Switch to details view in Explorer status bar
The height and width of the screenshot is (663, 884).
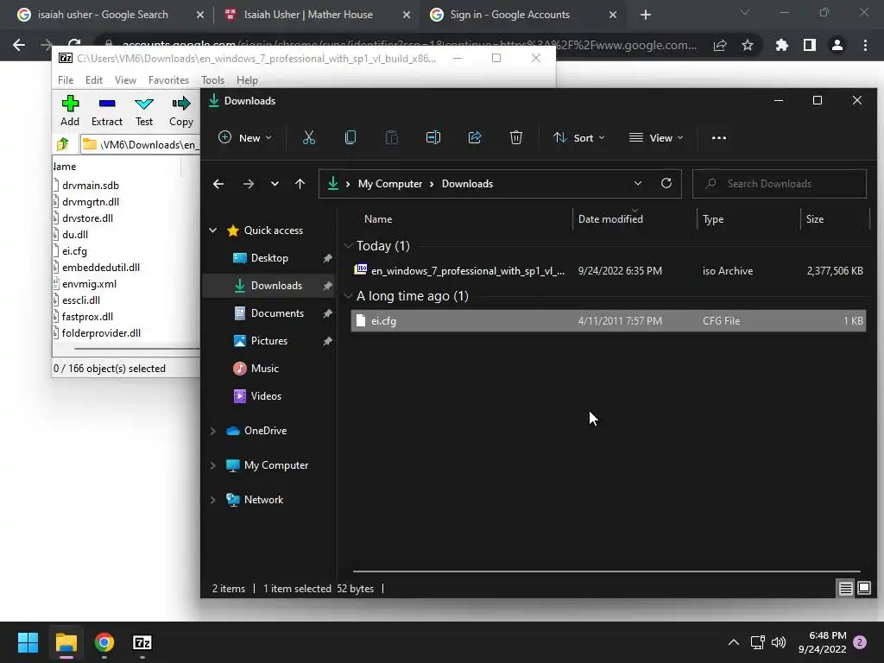[845, 589]
